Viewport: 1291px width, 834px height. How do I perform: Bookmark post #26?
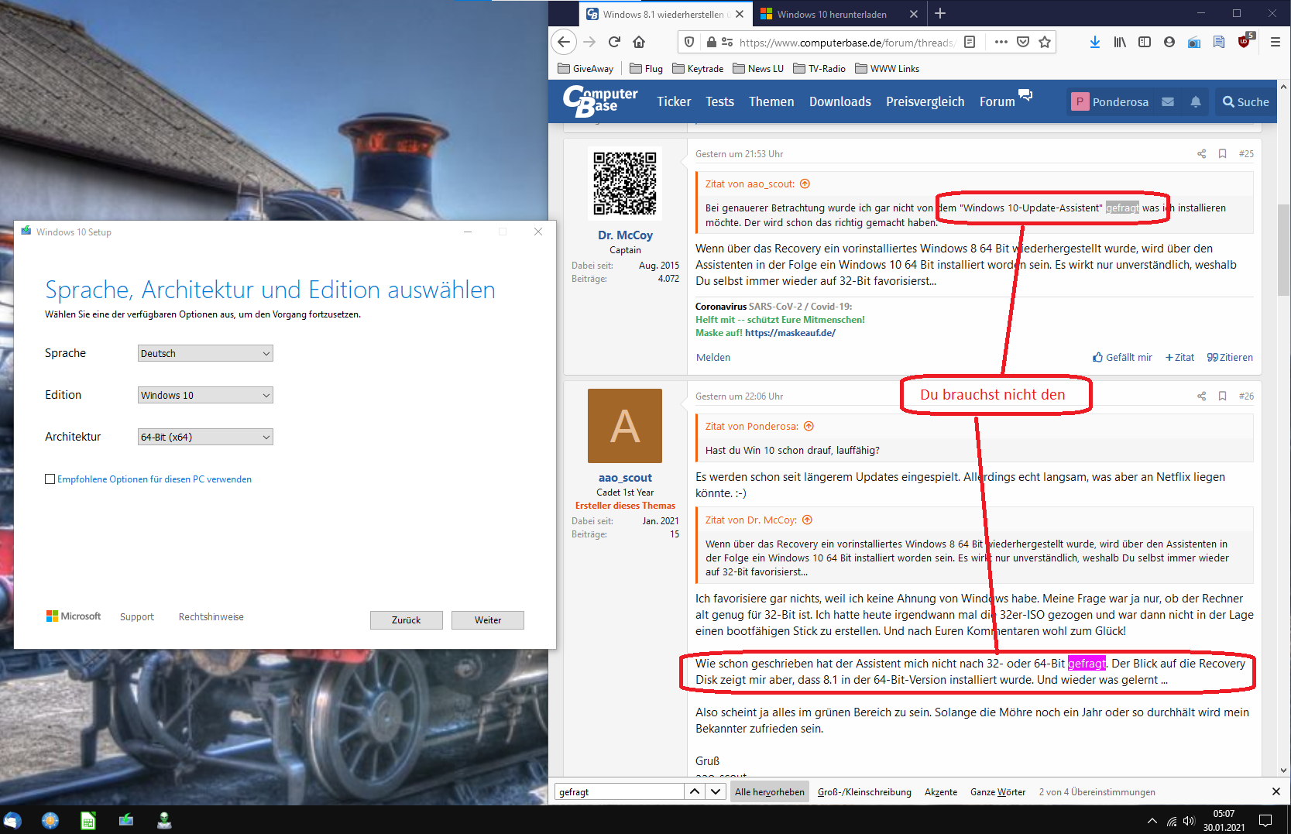[1222, 396]
